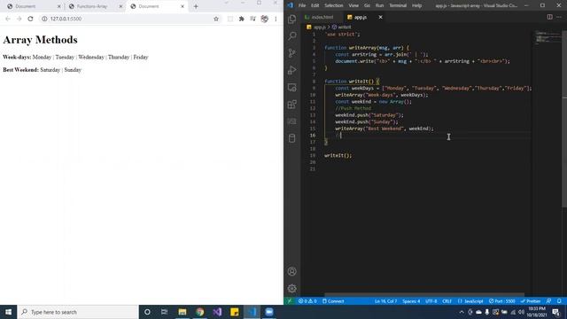Open the Manage gear in VS Code
Screen dimensions: 567x319
coord(291,288)
